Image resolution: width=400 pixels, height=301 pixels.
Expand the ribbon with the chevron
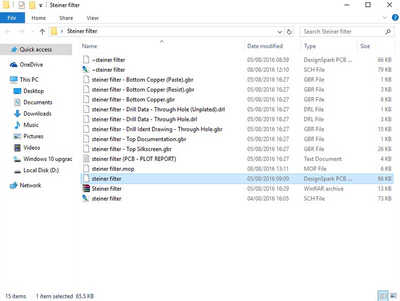coord(385,18)
